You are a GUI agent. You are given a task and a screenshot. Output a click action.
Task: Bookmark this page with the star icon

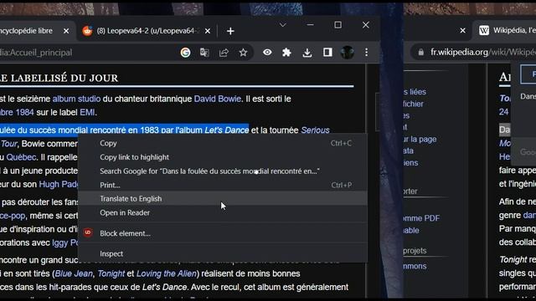click(x=243, y=52)
